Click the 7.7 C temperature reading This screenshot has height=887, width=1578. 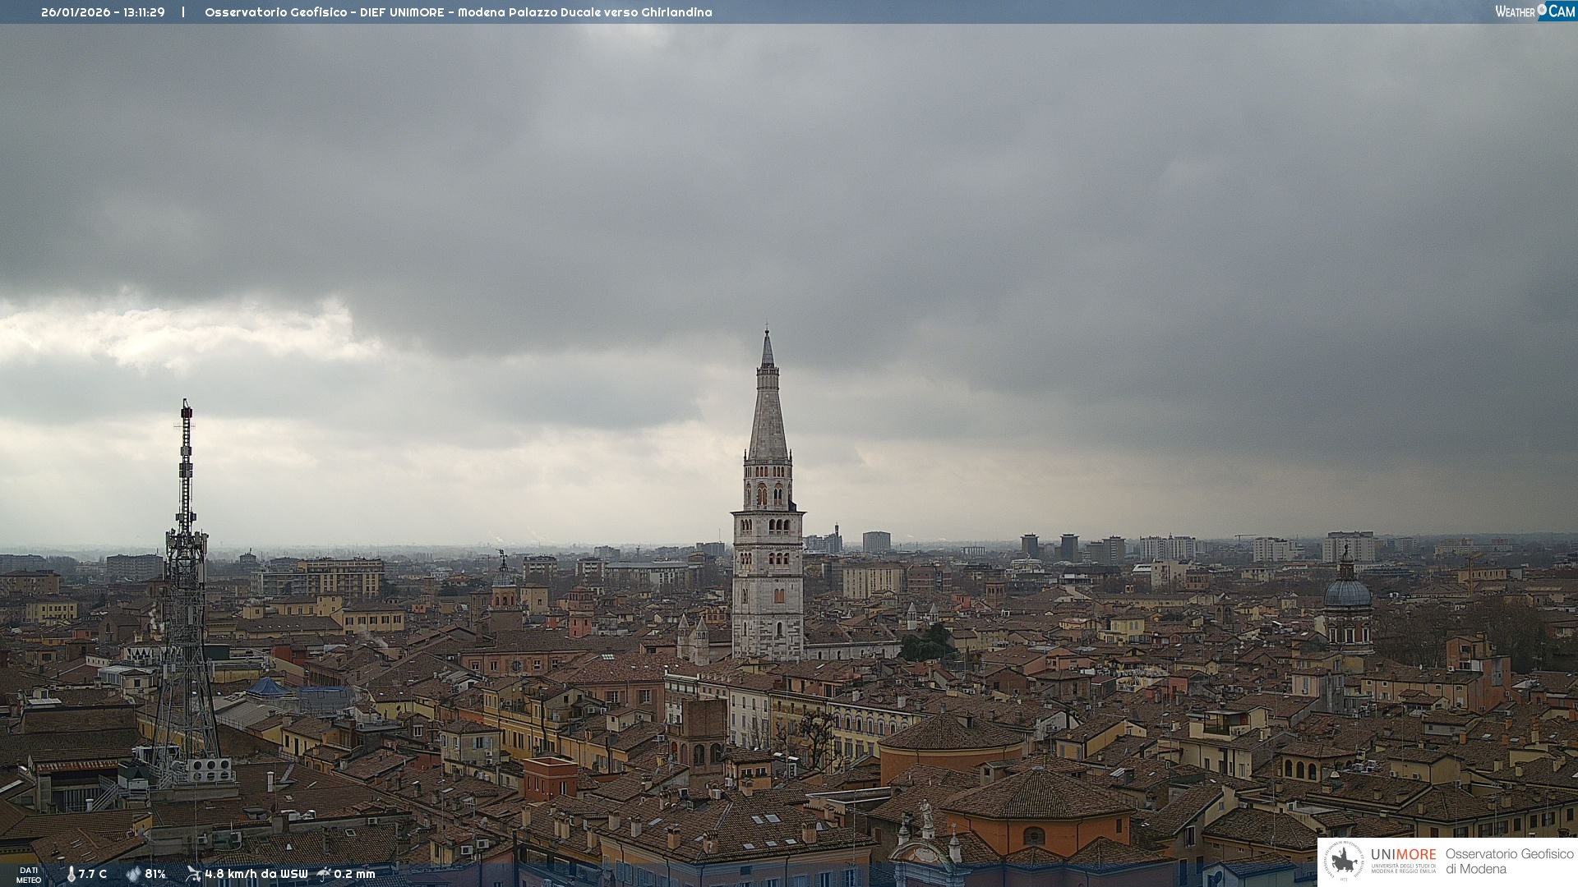coord(93,874)
